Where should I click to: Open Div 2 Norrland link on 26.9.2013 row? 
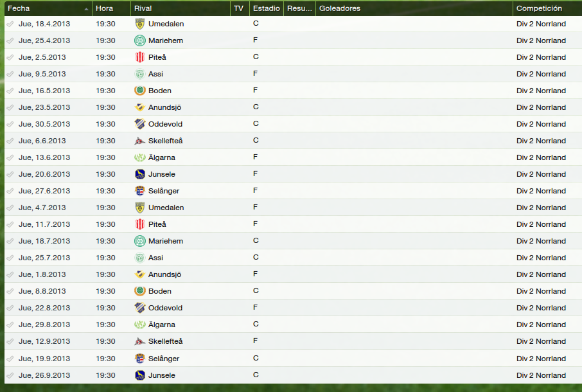541,375
